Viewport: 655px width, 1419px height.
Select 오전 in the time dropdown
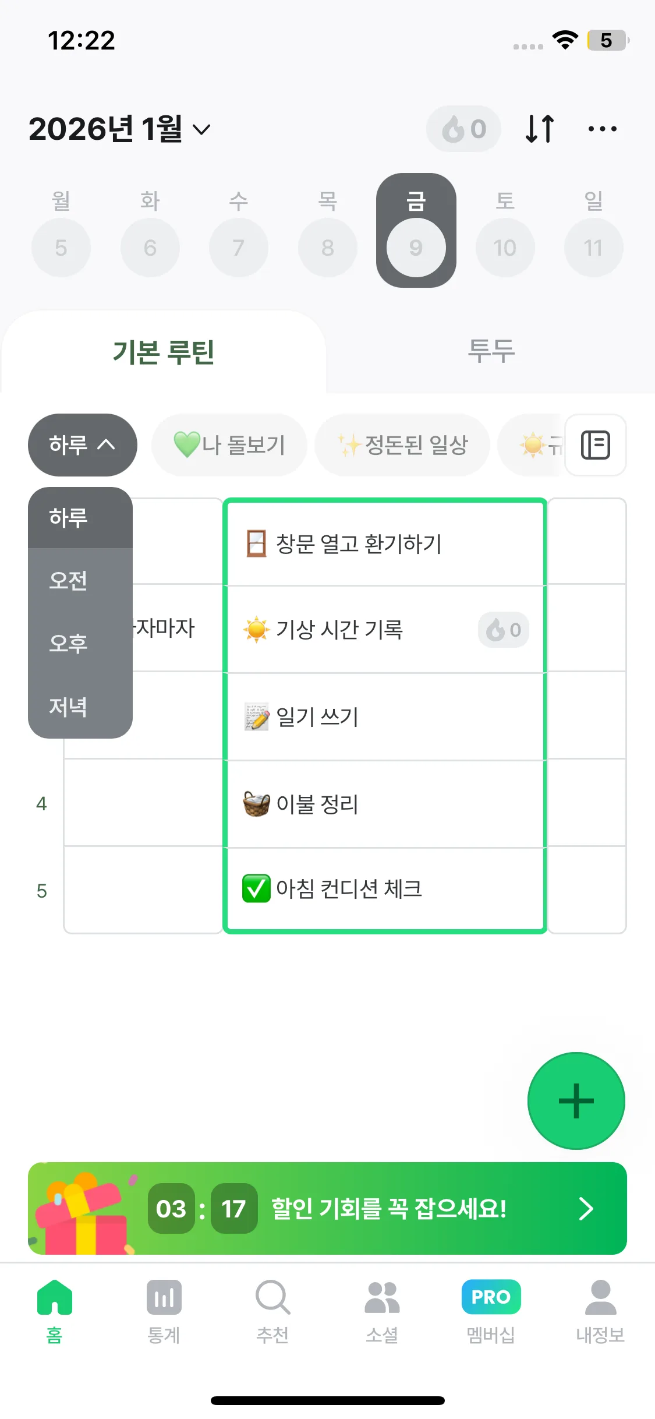(x=69, y=580)
